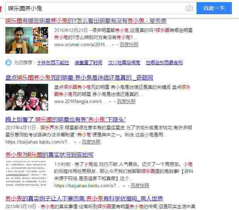Open result 养小鬼的真实例子让人不寒而栗 _男人世界
The image size is (239, 210).
click(84, 198)
